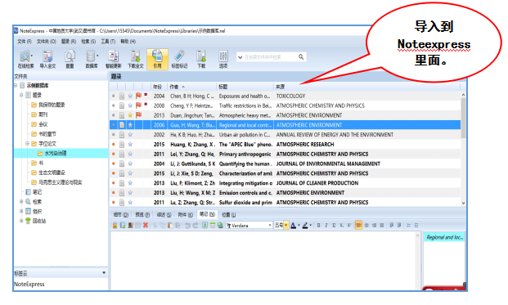Click the 下载 download toolbar icon
This screenshot has width=508, height=305.
click(x=201, y=59)
